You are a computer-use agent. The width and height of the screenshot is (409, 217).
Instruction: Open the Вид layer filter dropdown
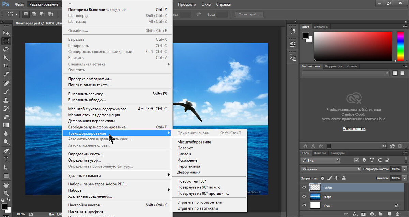point(320,160)
